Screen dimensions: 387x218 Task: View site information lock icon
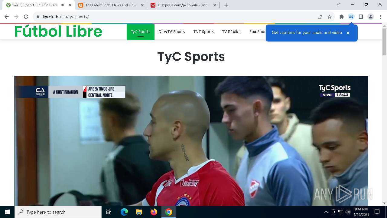point(38,17)
